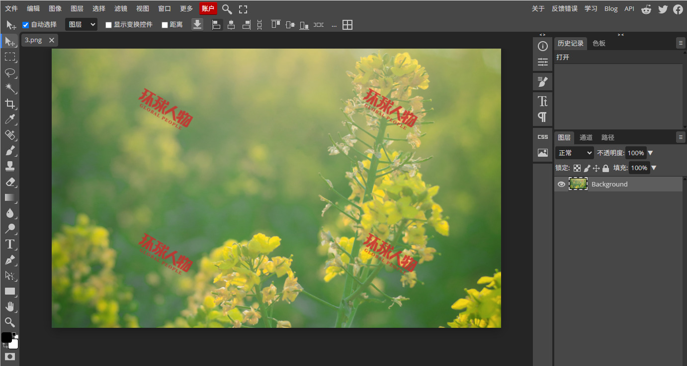
Task: Toggle lock transparent pixels
Action: tap(577, 168)
